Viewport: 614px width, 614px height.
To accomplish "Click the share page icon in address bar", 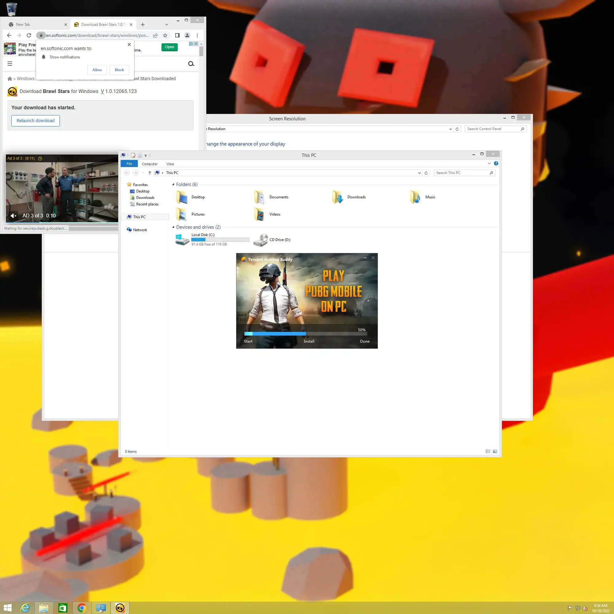I will [155, 35].
